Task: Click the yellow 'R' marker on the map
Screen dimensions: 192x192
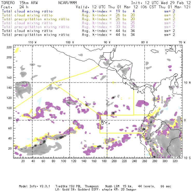Action: (x=129, y=99)
